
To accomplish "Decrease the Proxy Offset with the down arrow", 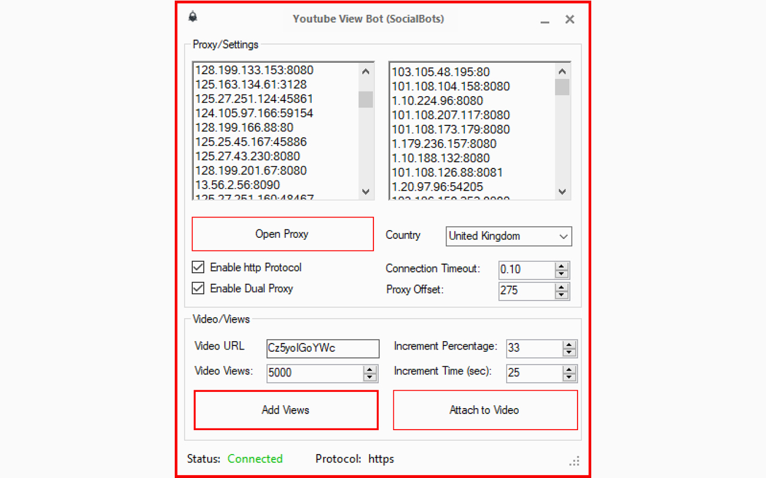I will coord(561,295).
